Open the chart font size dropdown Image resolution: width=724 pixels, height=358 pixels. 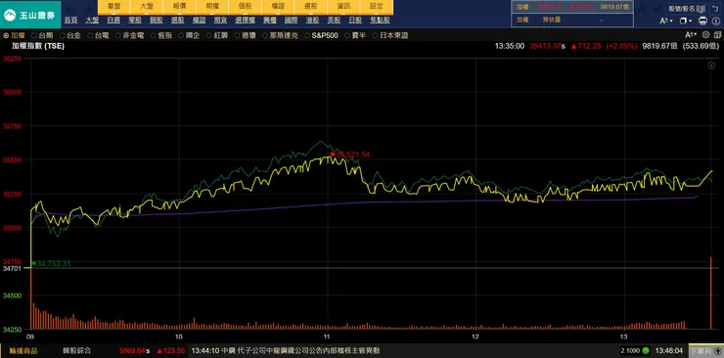tap(691, 34)
